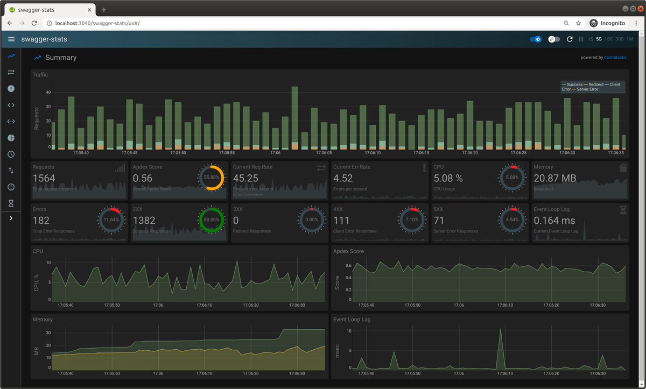646x389 pixels.
Task: Open the dashblocks link
Action: pyautogui.click(x=616, y=58)
